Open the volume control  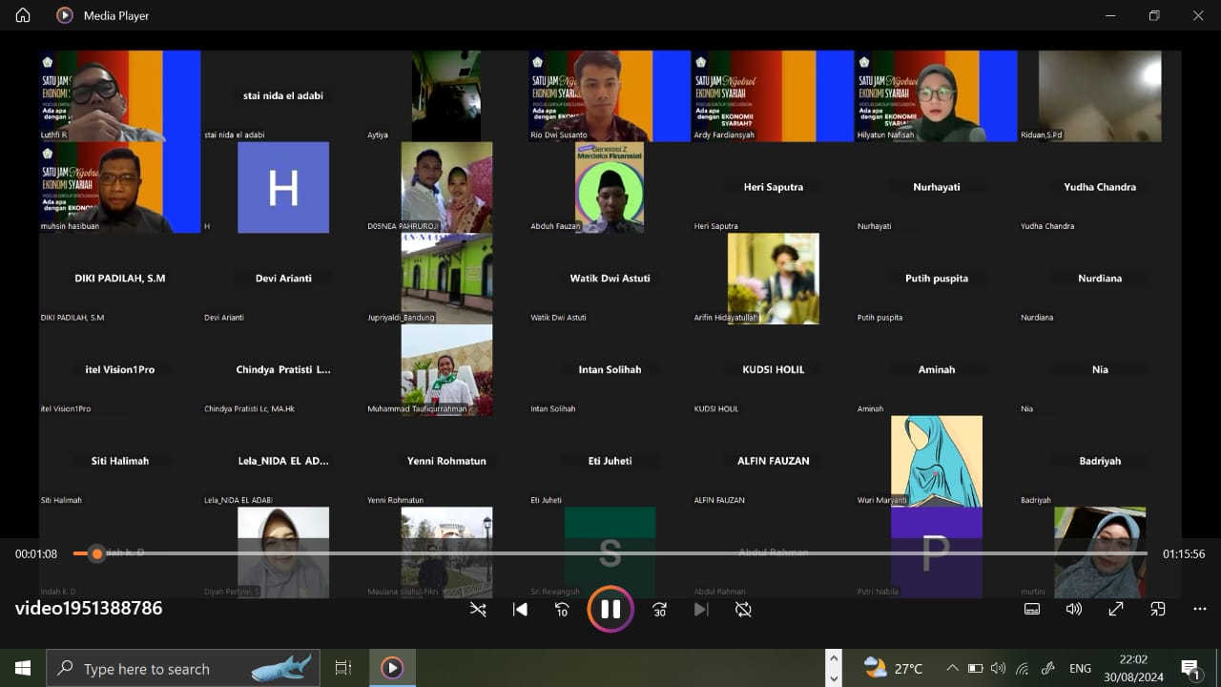(1073, 609)
